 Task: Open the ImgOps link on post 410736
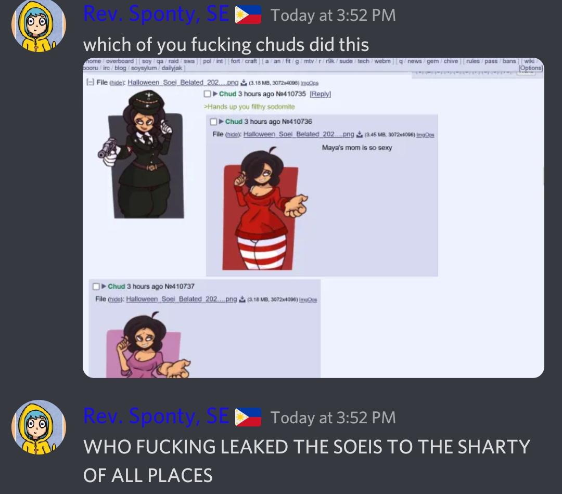426,135
